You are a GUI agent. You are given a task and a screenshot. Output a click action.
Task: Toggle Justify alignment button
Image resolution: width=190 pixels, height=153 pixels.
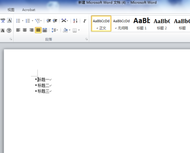pyautogui.click(x=38, y=30)
